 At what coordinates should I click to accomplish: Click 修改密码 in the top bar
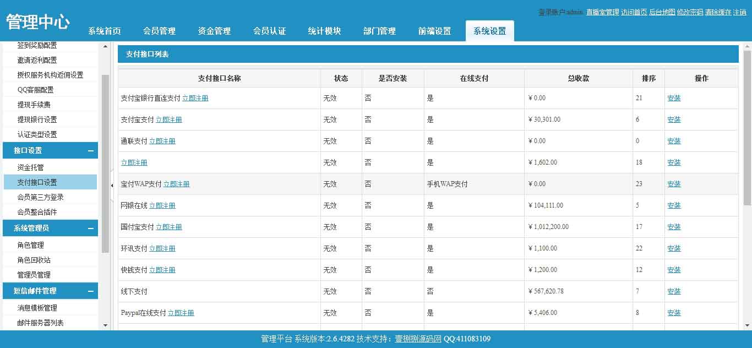click(x=690, y=12)
